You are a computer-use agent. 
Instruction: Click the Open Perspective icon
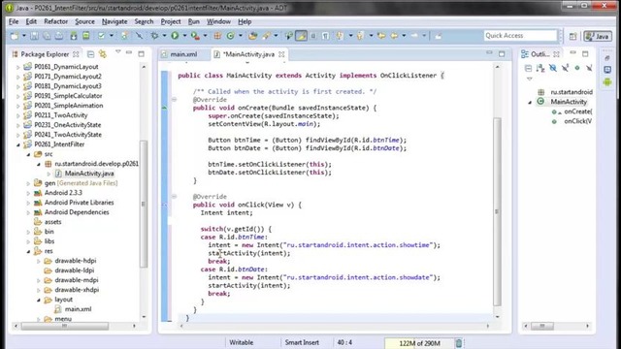click(573, 37)
